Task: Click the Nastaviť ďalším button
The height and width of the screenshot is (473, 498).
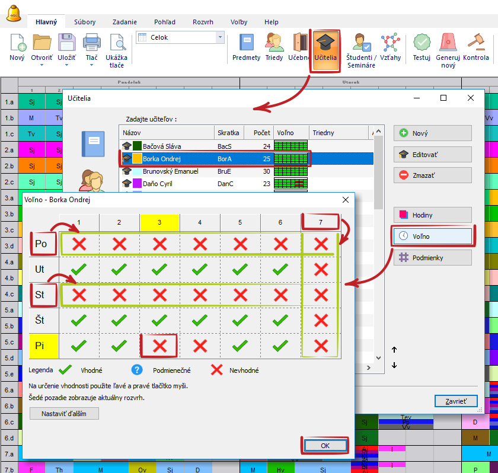Action: (x=64, y=414)
